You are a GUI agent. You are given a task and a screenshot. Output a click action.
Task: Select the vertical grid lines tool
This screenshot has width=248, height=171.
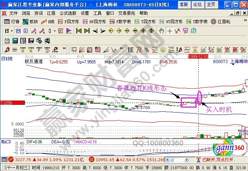pos(15,50)
